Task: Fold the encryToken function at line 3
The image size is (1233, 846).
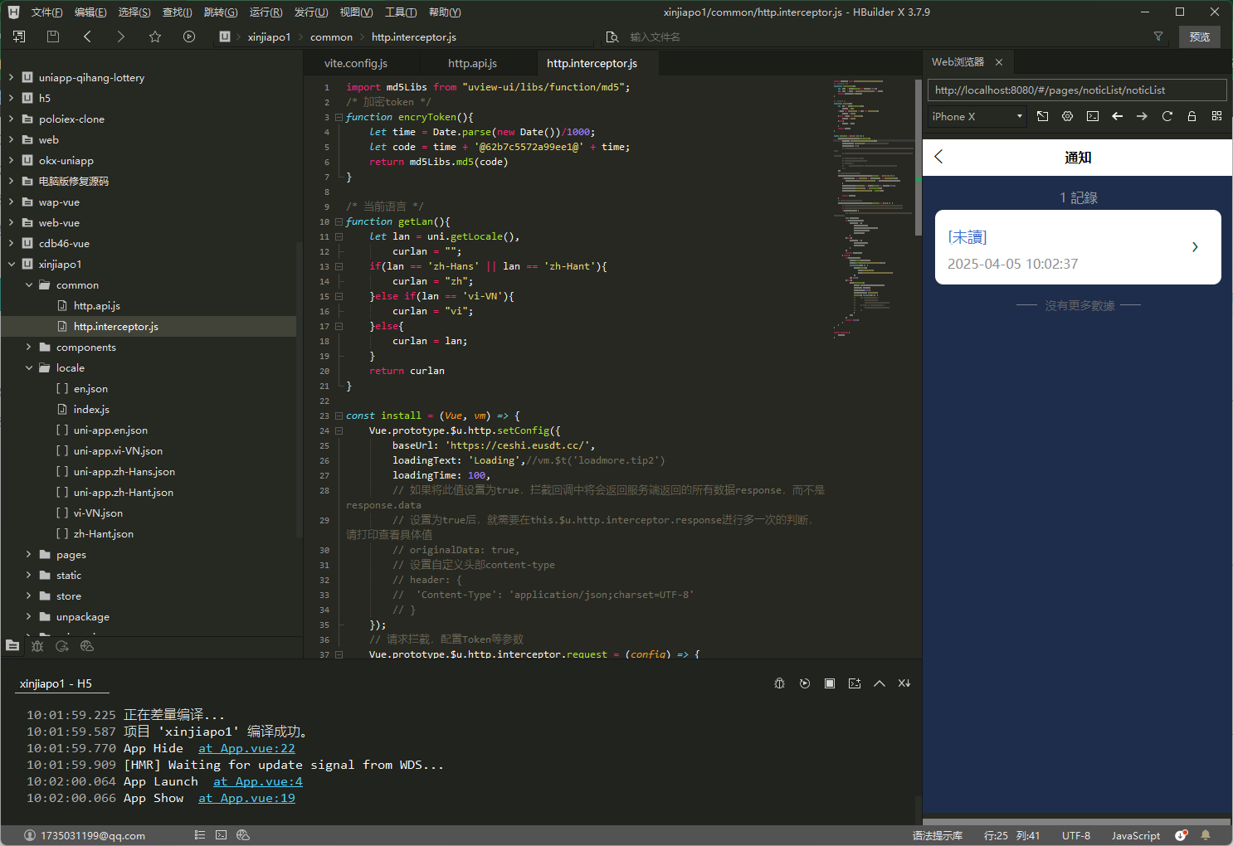Action: tap(339, 117)
